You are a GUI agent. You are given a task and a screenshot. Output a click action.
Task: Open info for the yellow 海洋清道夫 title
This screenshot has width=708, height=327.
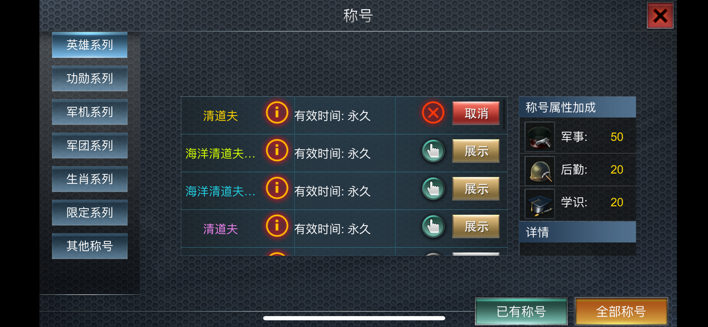[x=277, y=151]
